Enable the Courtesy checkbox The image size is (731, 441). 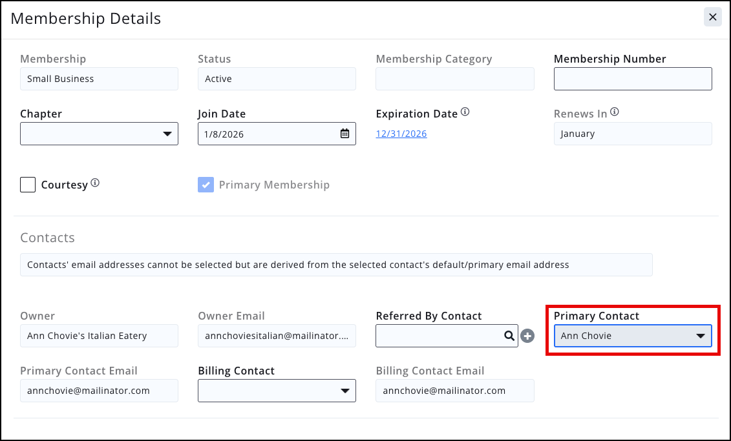click(28, 185)
